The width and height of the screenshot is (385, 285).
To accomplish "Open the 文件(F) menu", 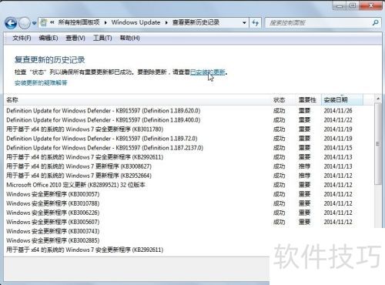I will [22, 38].
